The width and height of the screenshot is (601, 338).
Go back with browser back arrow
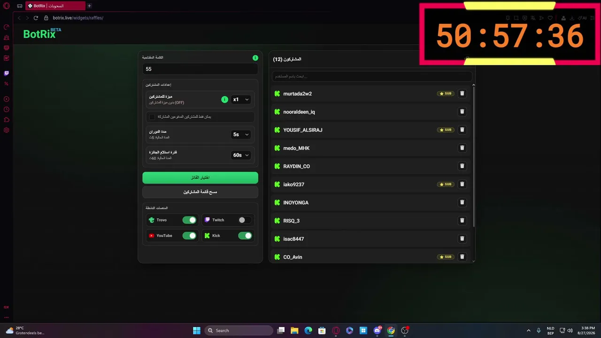(19, 18)
